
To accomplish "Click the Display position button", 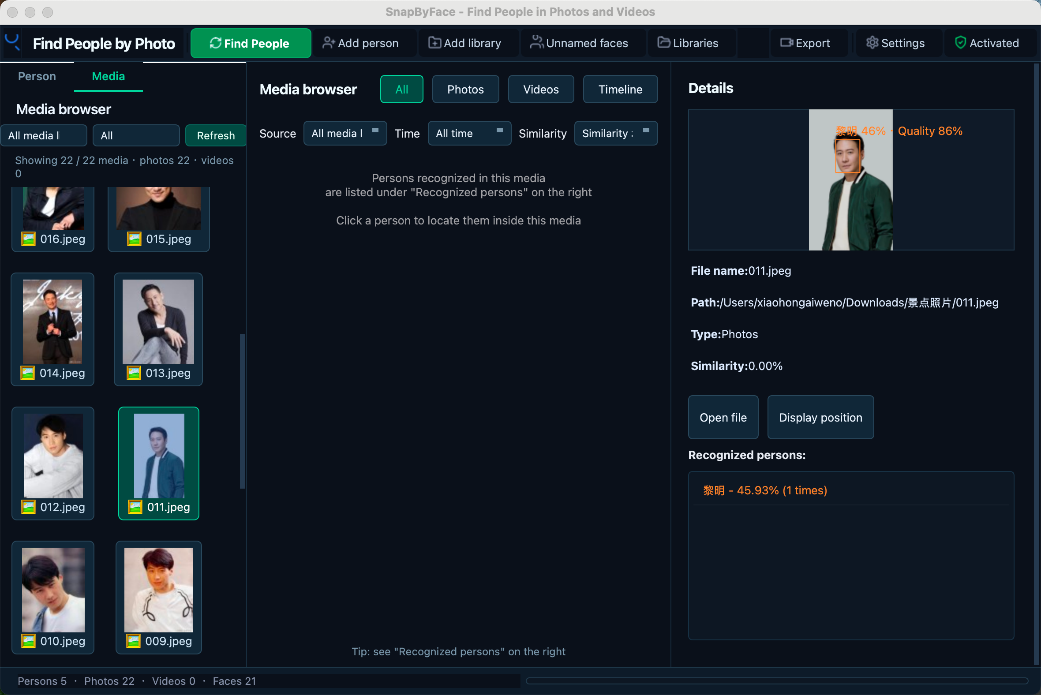I will click(820, 418).
